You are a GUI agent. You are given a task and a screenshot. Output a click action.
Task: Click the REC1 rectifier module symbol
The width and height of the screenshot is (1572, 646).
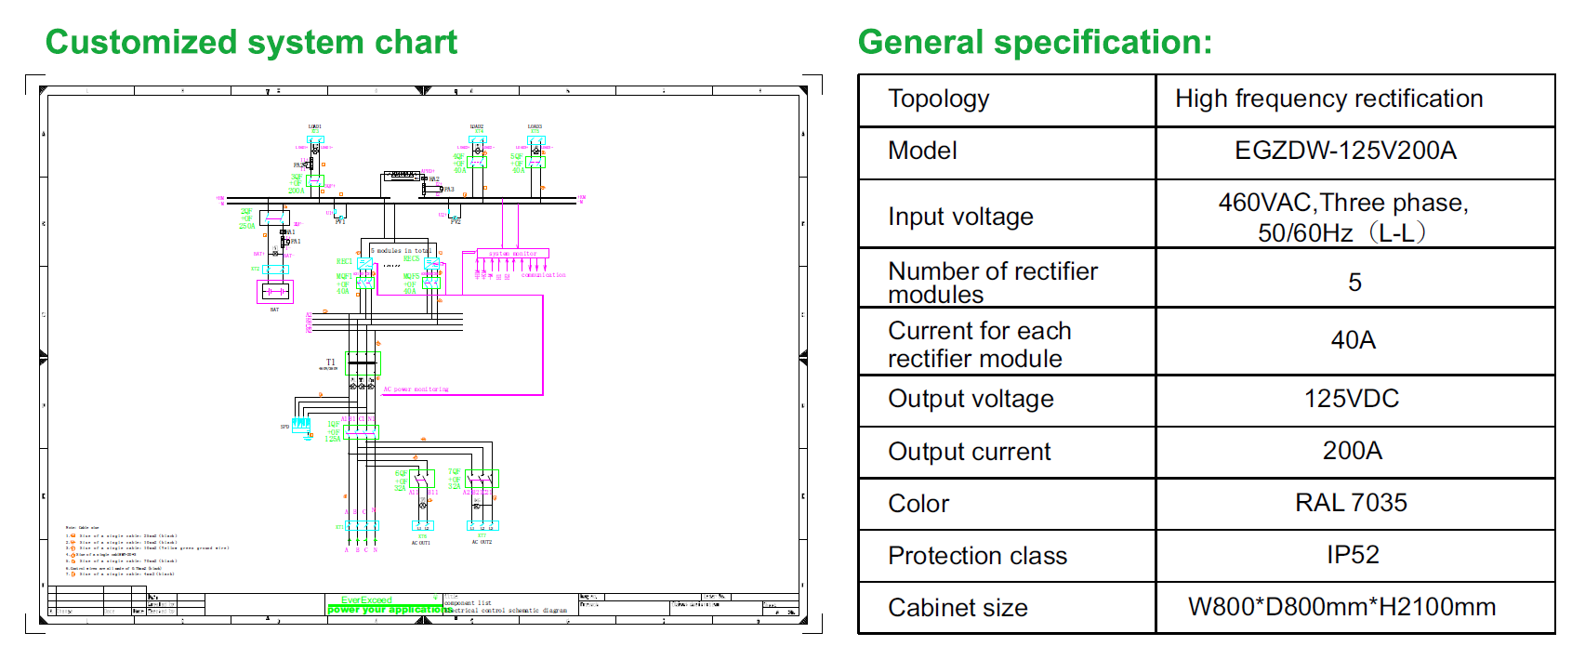click(x=365, y=263)
